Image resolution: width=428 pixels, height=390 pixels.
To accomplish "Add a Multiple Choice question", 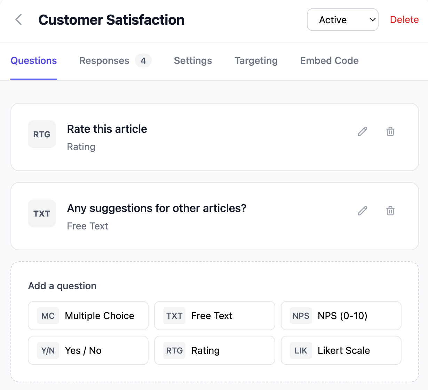I will tap(88, 316).
